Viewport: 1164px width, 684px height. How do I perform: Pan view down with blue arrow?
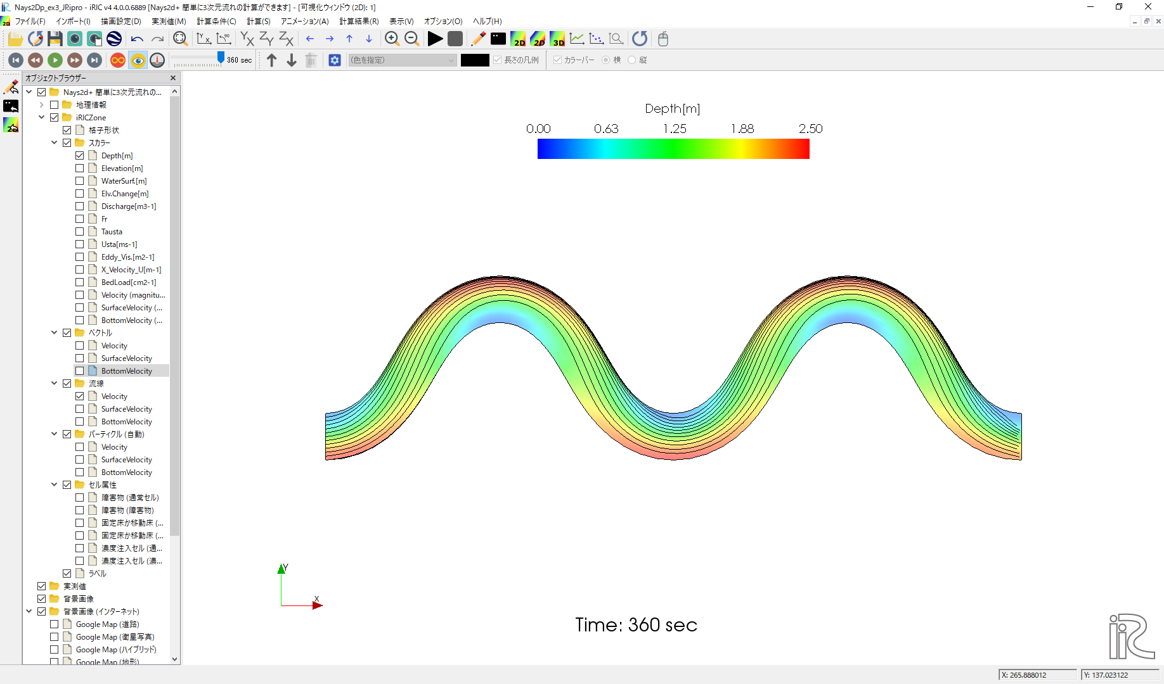(x=369, y=39)
